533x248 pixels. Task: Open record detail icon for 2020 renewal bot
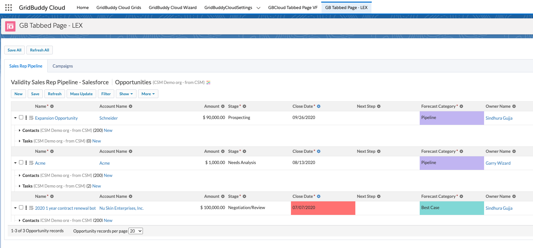[31, 208]
